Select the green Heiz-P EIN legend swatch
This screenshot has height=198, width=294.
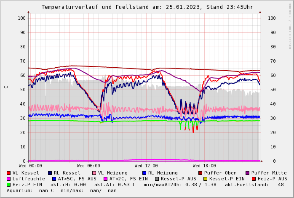click(8, 185)
